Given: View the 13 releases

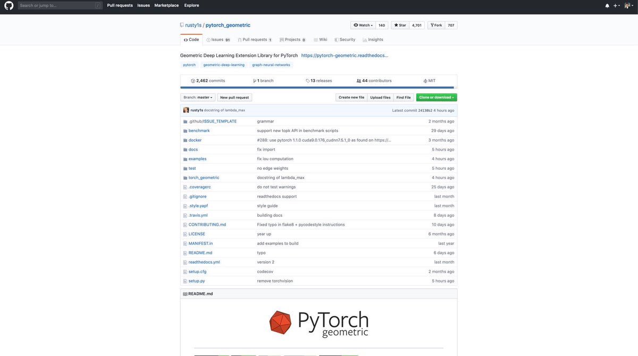Looking at the screenshot, I should point(319,81).
